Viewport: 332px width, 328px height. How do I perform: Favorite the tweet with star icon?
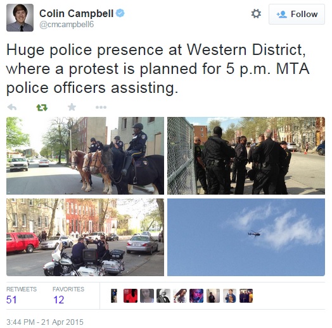point(72,107)
